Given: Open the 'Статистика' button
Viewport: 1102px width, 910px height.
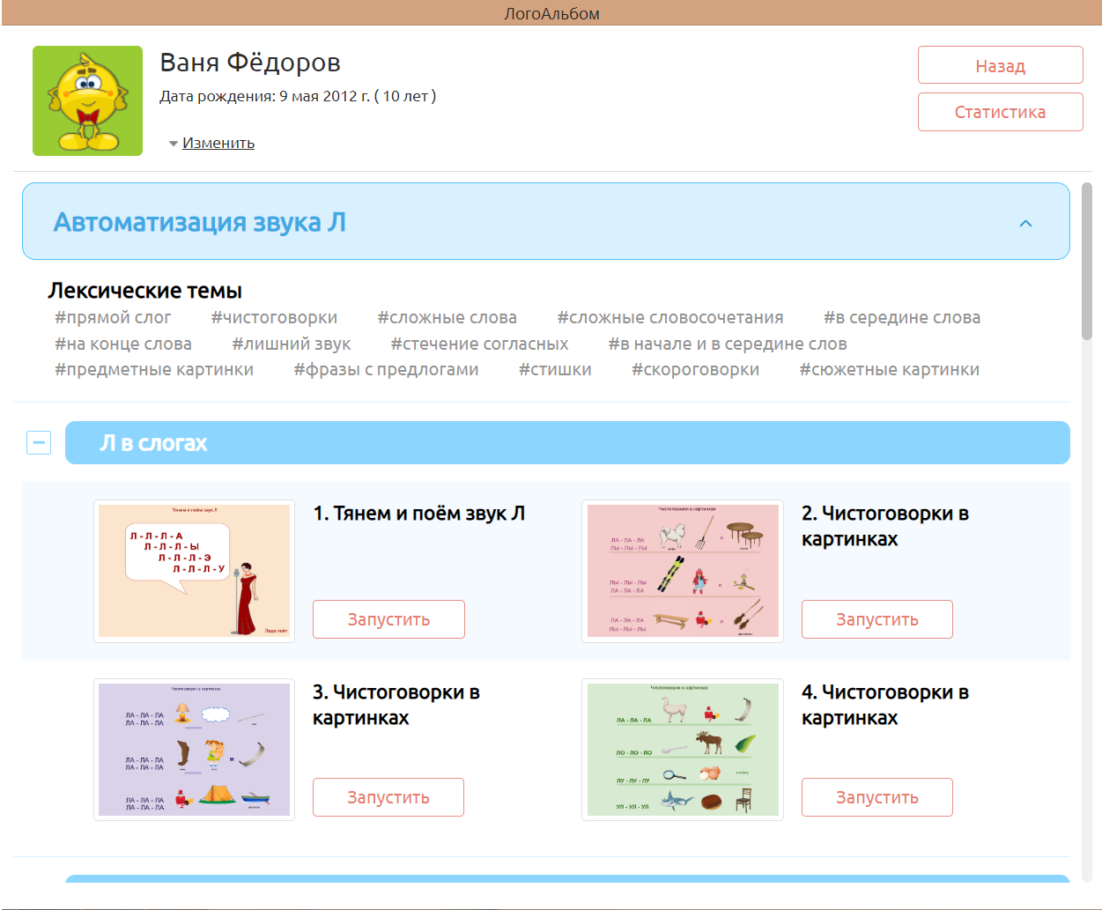Looking at the screenshot, I should (x=1000, y=112).
